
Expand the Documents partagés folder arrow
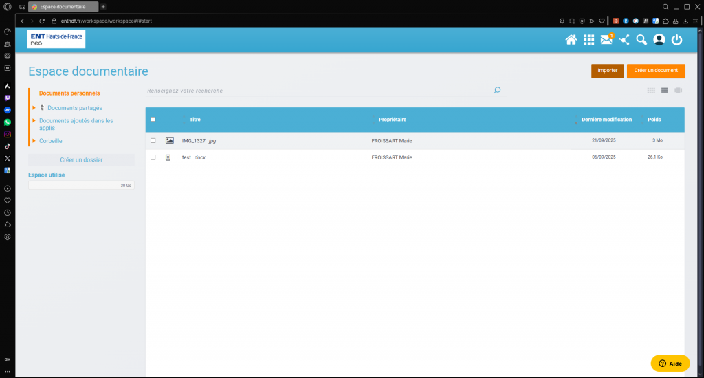coord(34,107)
